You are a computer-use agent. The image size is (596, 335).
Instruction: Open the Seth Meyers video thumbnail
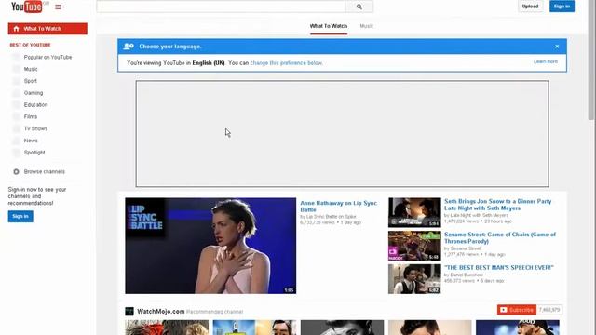414,212
